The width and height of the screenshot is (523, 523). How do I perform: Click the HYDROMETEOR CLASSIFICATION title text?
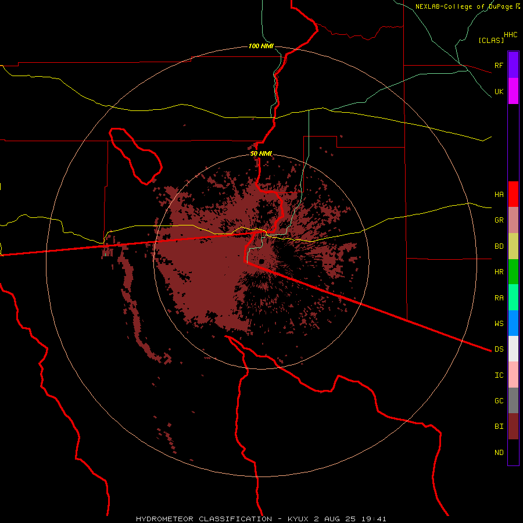point(204,519)
